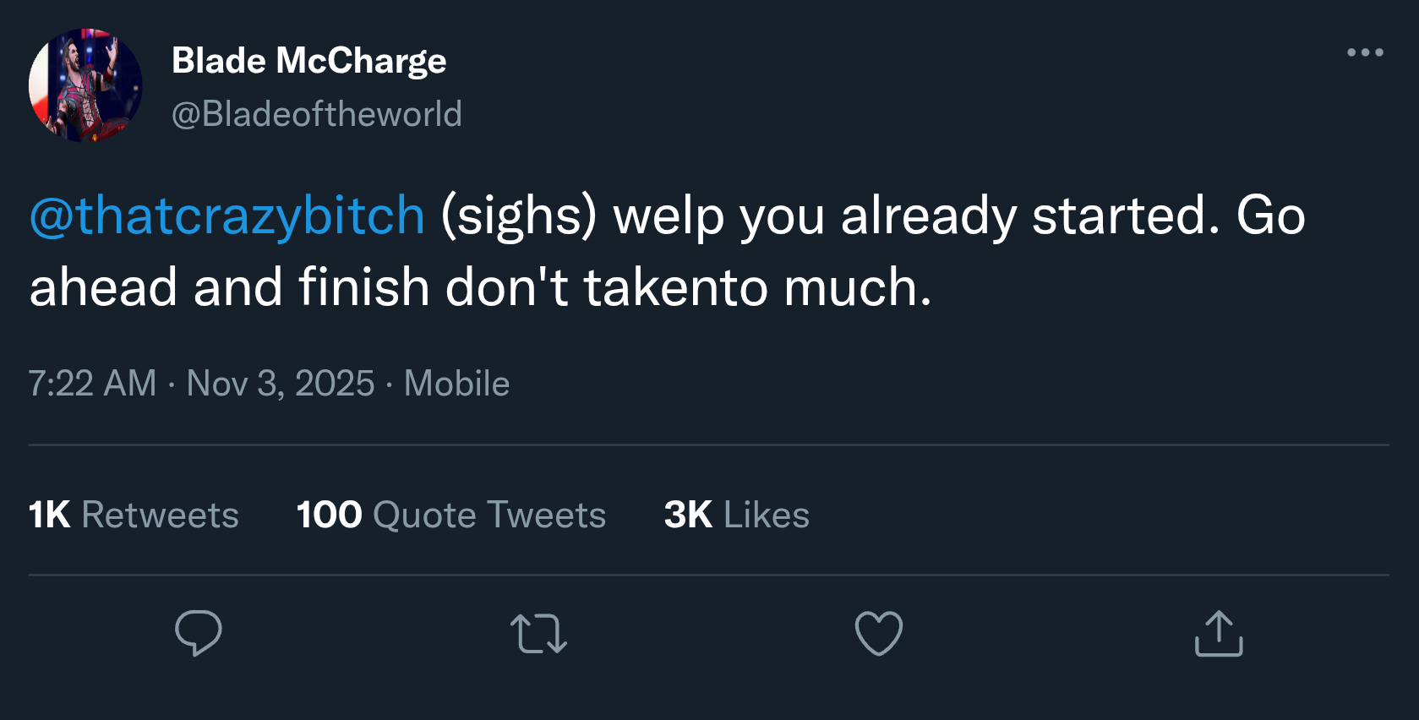Click the Likes label text
1419x720 pixels.
click(x=766, y=515)
